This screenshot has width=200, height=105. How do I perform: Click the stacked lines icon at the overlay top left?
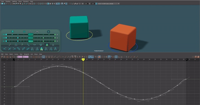pyautogui.click(x=12, y=32)
